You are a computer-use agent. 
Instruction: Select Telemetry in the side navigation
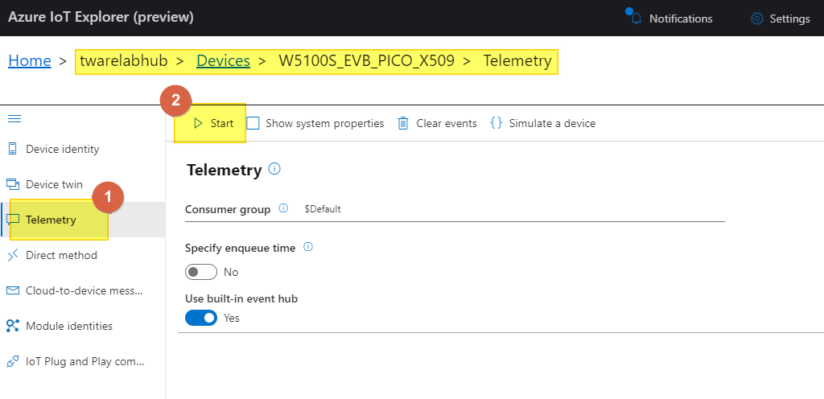pos(83,220)
